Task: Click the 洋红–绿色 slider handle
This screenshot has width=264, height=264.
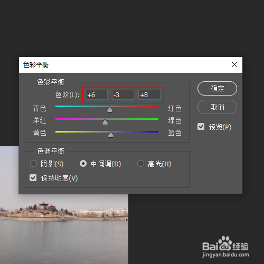Action: pos(105,122)
